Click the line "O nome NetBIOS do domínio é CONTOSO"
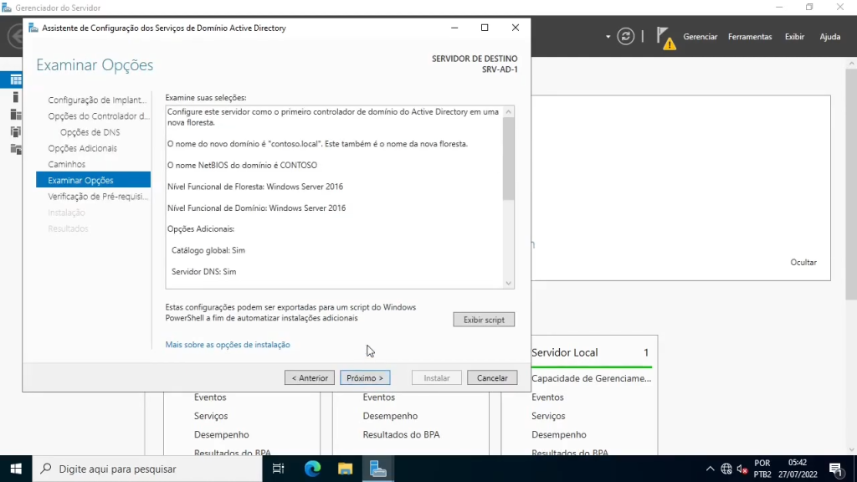This screenshot has width=857, height=482. (242, 165)
